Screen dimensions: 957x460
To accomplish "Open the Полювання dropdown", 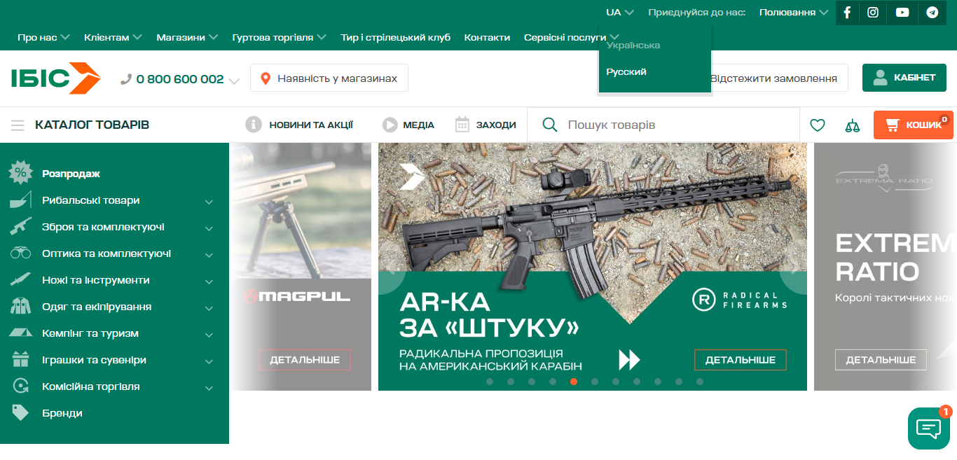I will [x=793, y=13].
